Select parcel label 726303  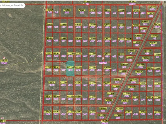point(121,10)
